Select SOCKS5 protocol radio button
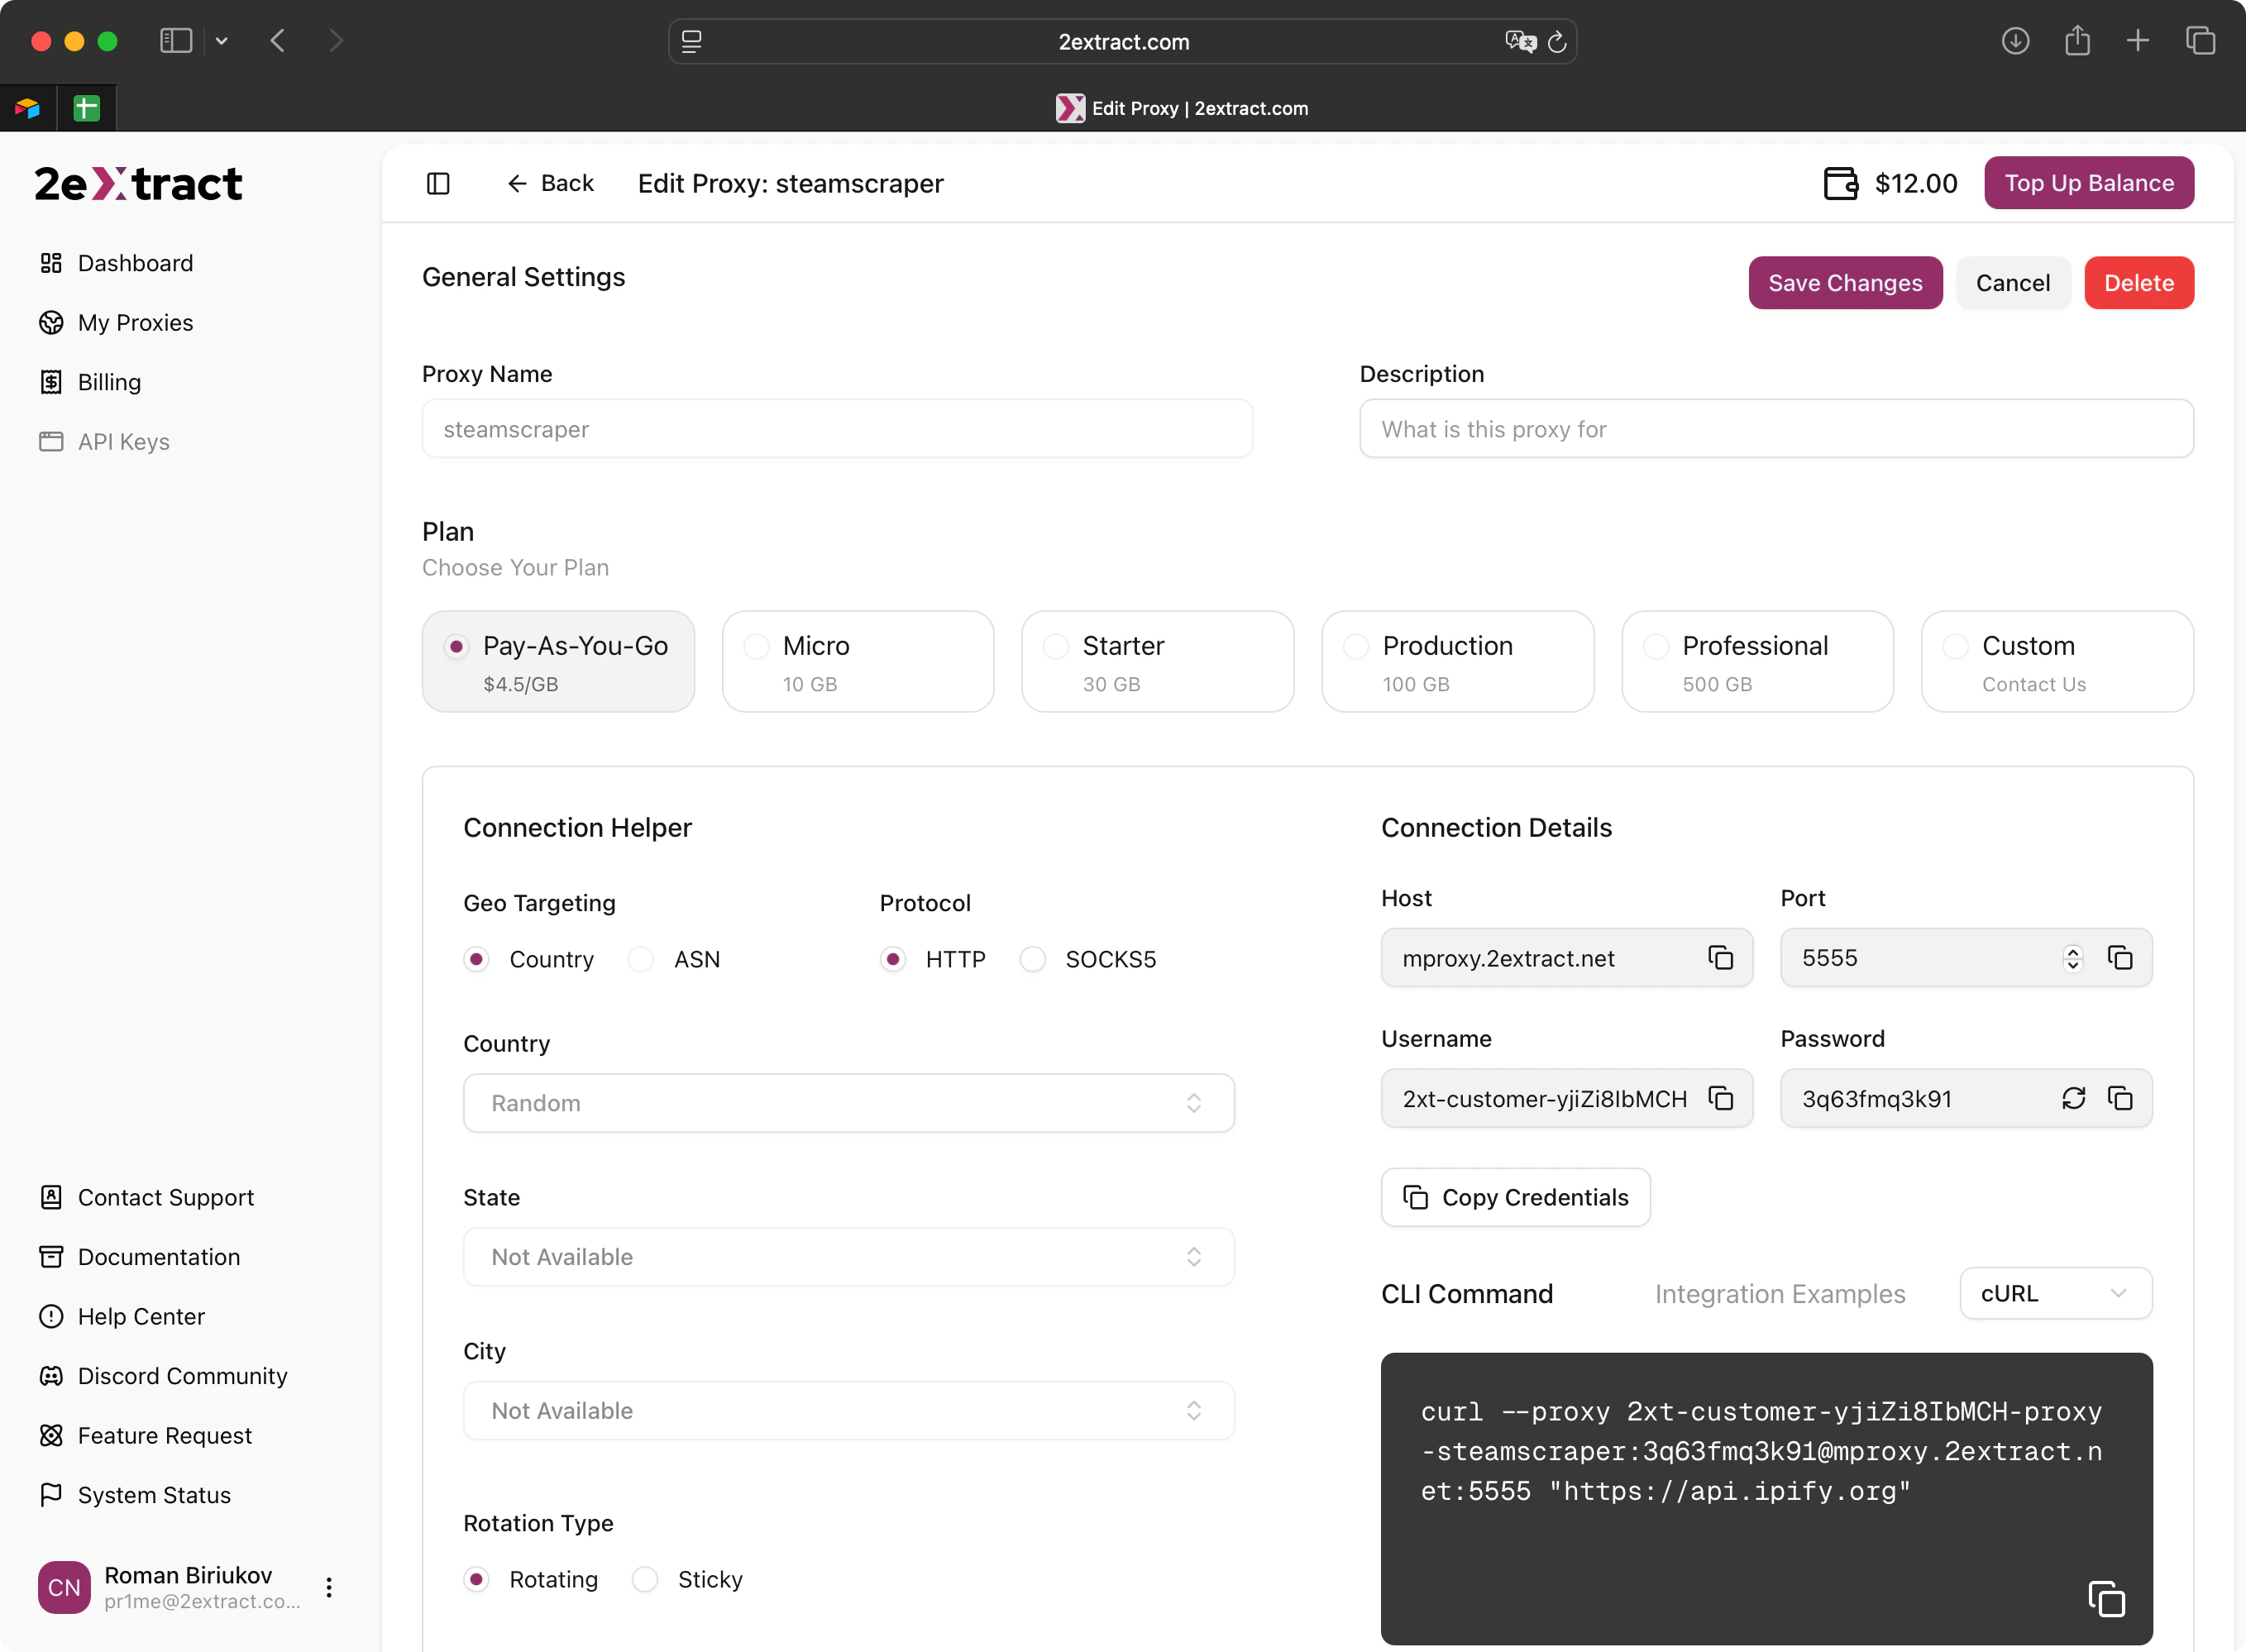Screen dimensions: 2246x1652 [x=1033, y=959]
